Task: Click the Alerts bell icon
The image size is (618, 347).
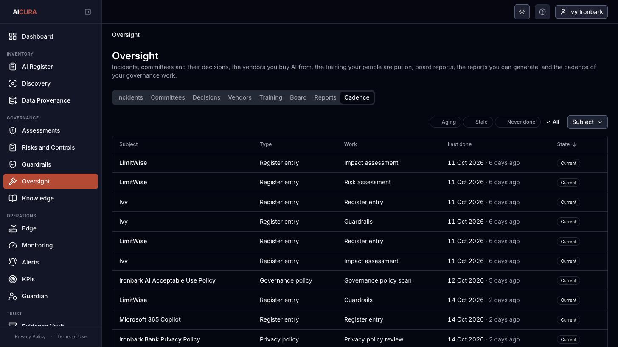Action: tap(13, 262)
